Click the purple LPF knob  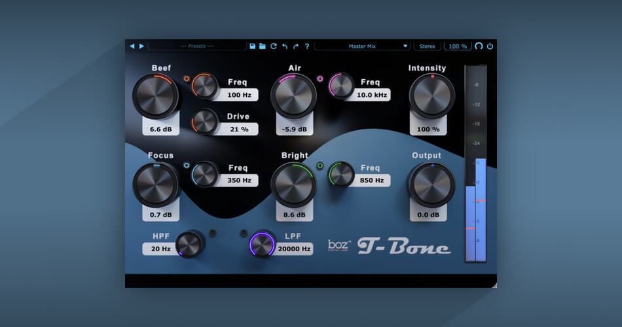click(262, 245)
